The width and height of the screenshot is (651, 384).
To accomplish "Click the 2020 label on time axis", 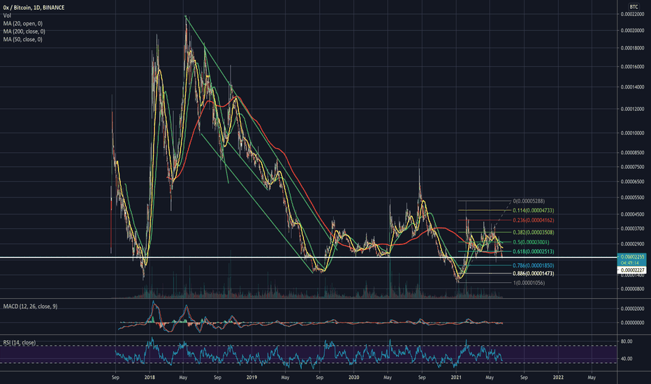I will pyautogui.click(x=353, y=378).
